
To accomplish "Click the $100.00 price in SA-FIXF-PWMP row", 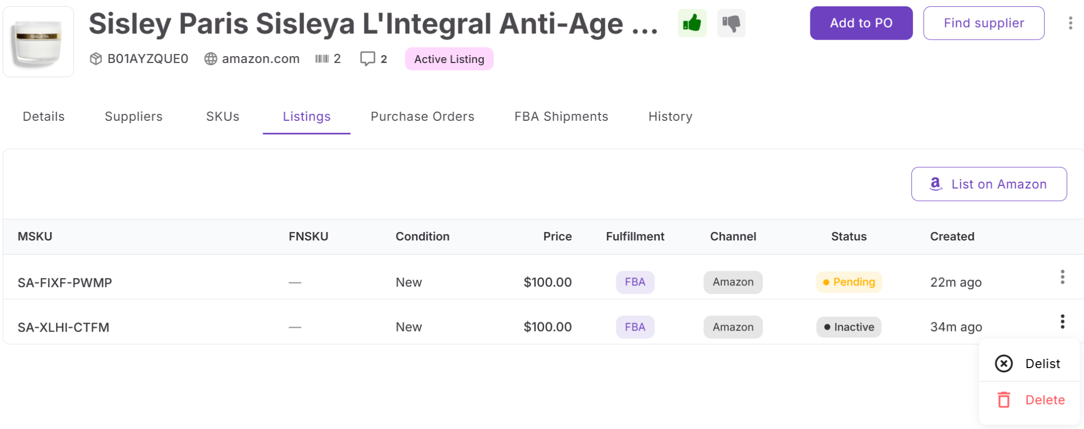I will tap(547, 282).
